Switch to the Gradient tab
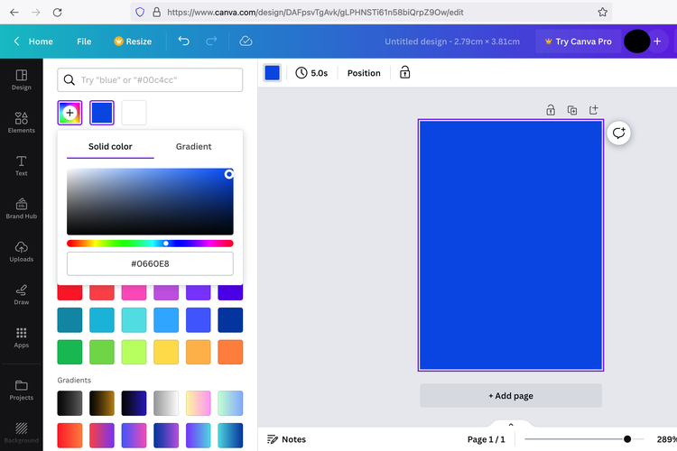This screenshot has height=451, width=677. [x=193, y=146]
